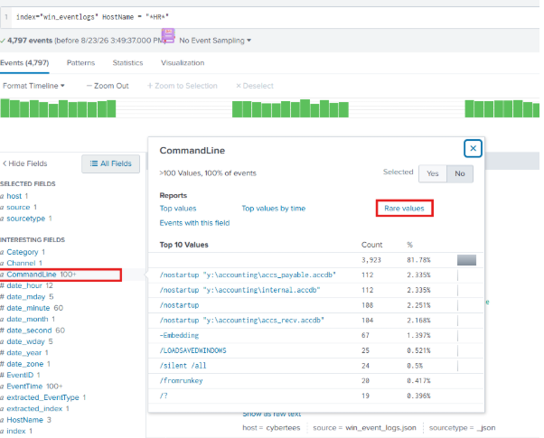Click the 81.78% empty value bar

click(466, 260)
